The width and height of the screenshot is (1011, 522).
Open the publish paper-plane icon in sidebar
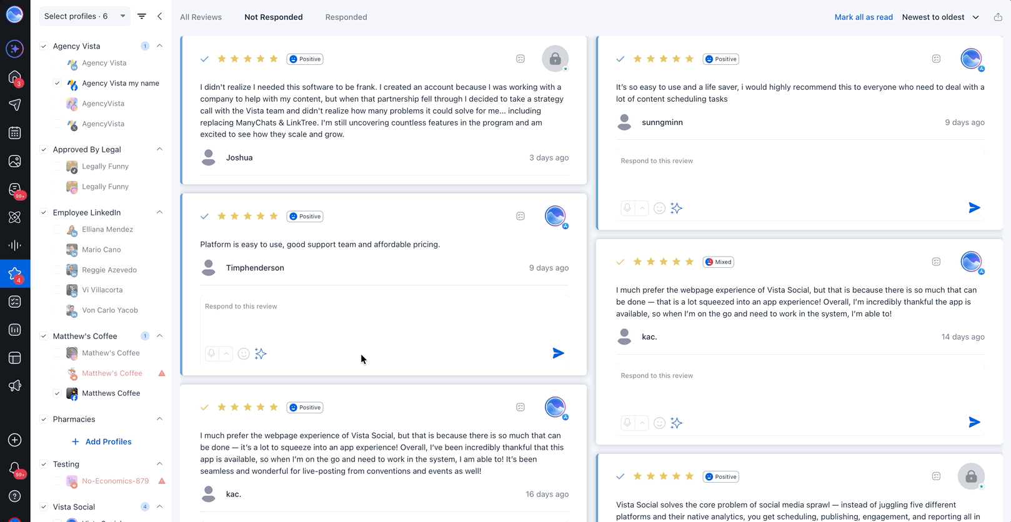click(15, 105)
